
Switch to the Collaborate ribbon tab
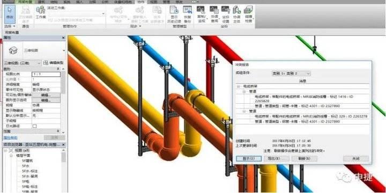(142, 2)
